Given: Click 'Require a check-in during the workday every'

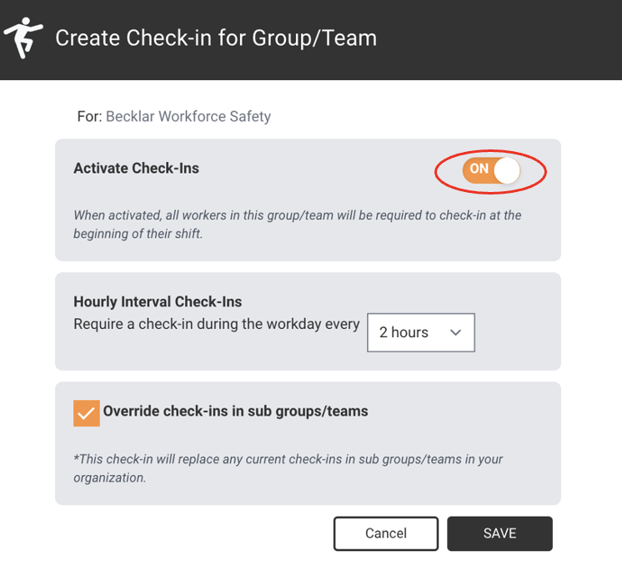Looking at the screenshot, I should click(x=217, y=325).
